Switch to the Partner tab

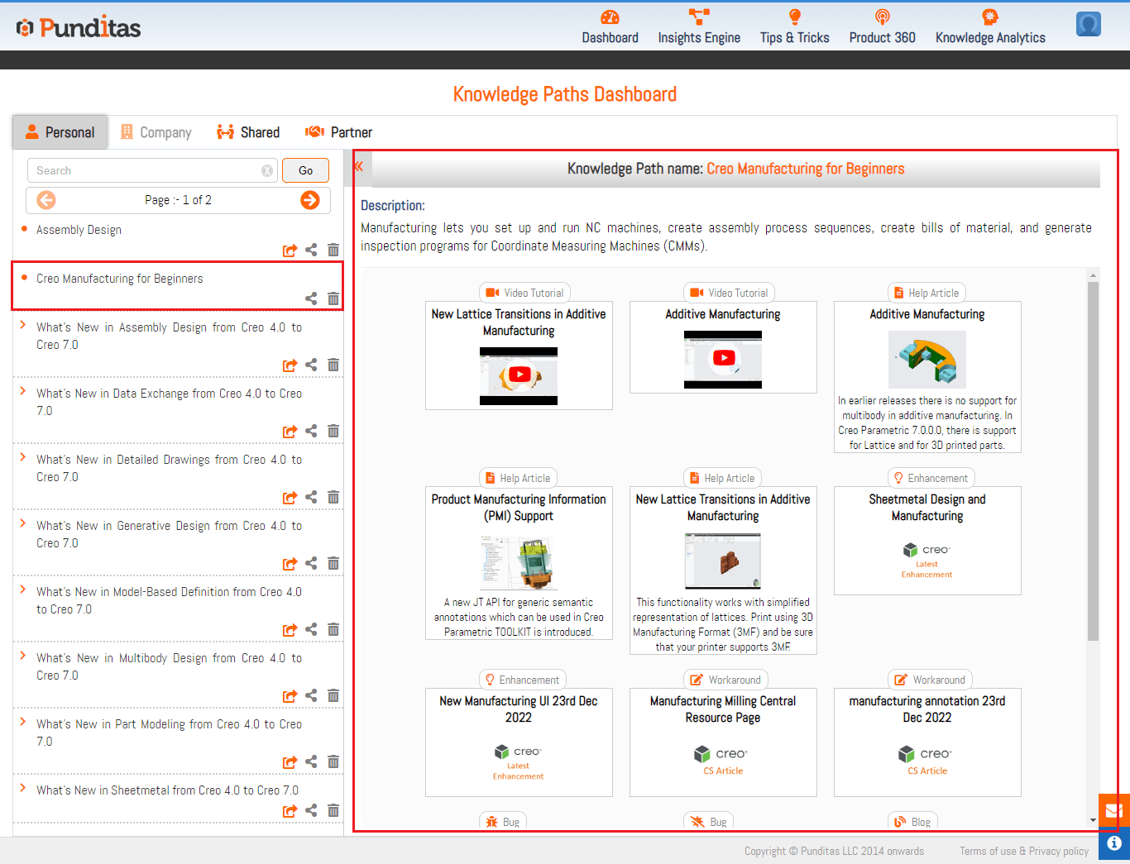pos(339,132)
